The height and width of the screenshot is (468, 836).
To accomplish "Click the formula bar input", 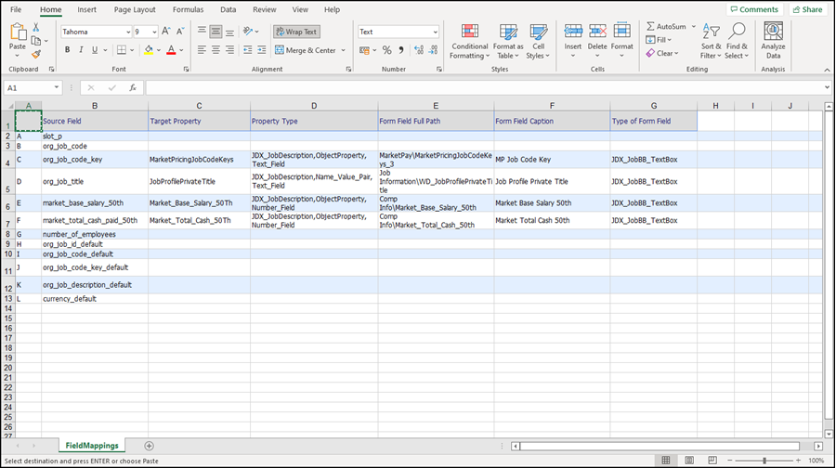I will click(484, 88).
